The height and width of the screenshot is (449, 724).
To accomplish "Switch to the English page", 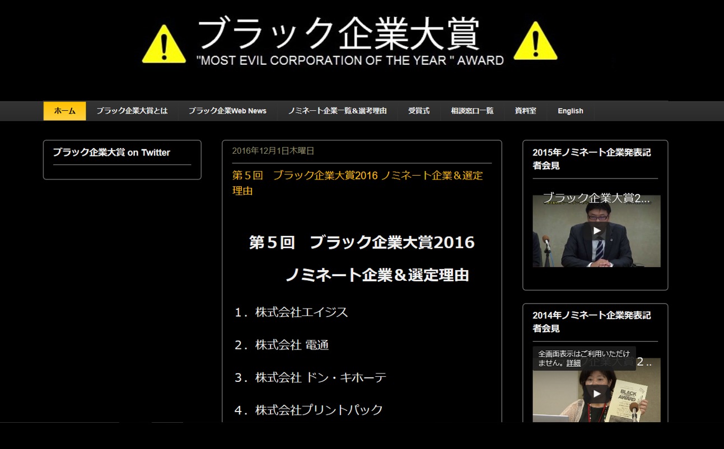I will pos(570,111).
